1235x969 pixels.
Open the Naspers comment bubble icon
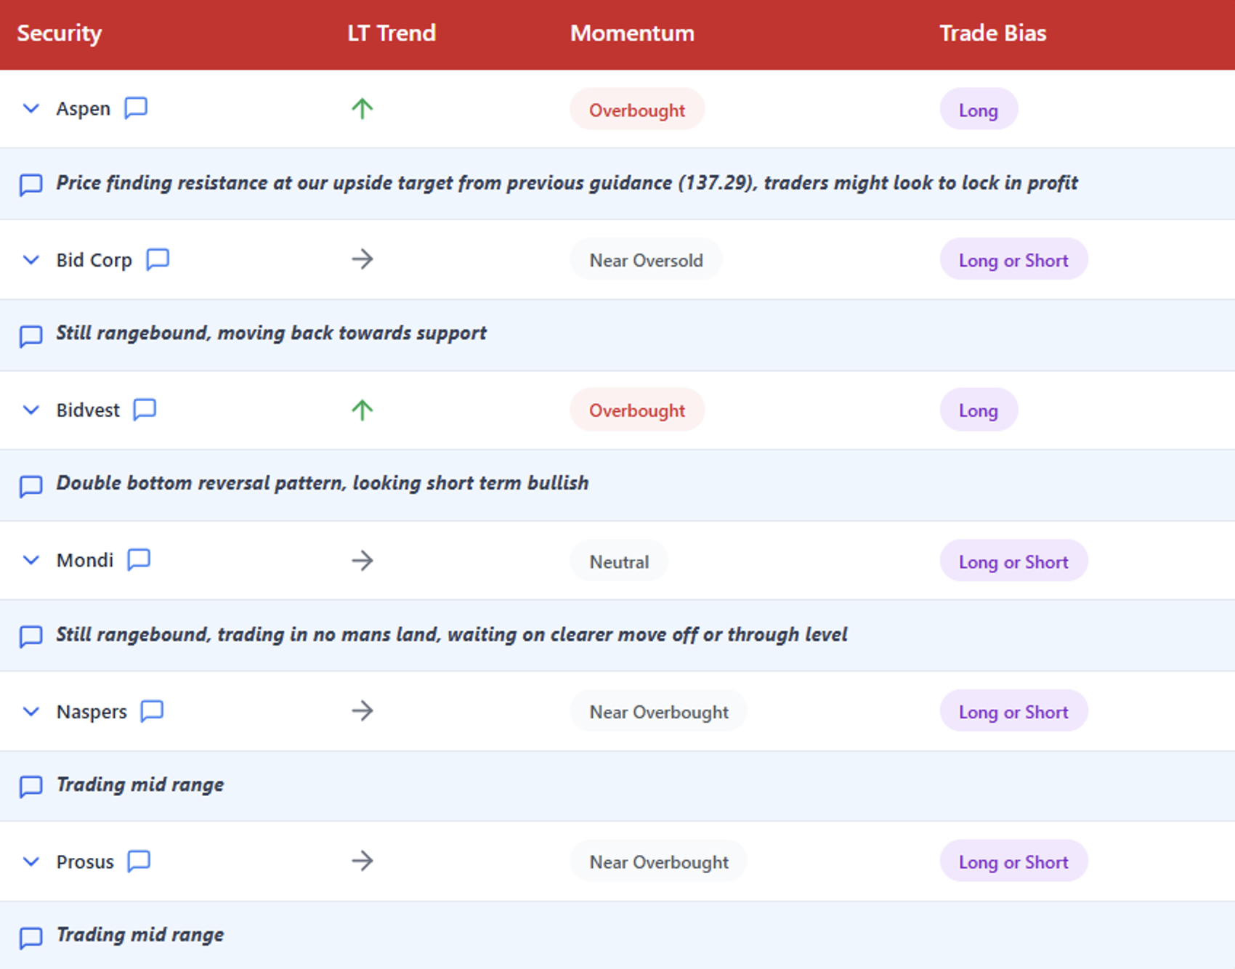click(x=152, y=711)
